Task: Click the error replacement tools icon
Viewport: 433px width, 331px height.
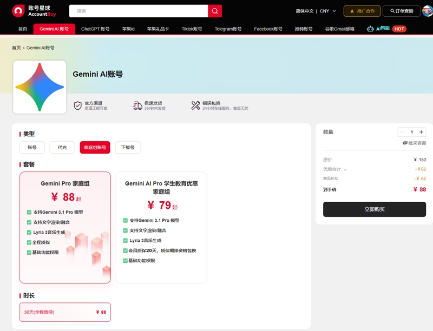Action: [195, 105]
